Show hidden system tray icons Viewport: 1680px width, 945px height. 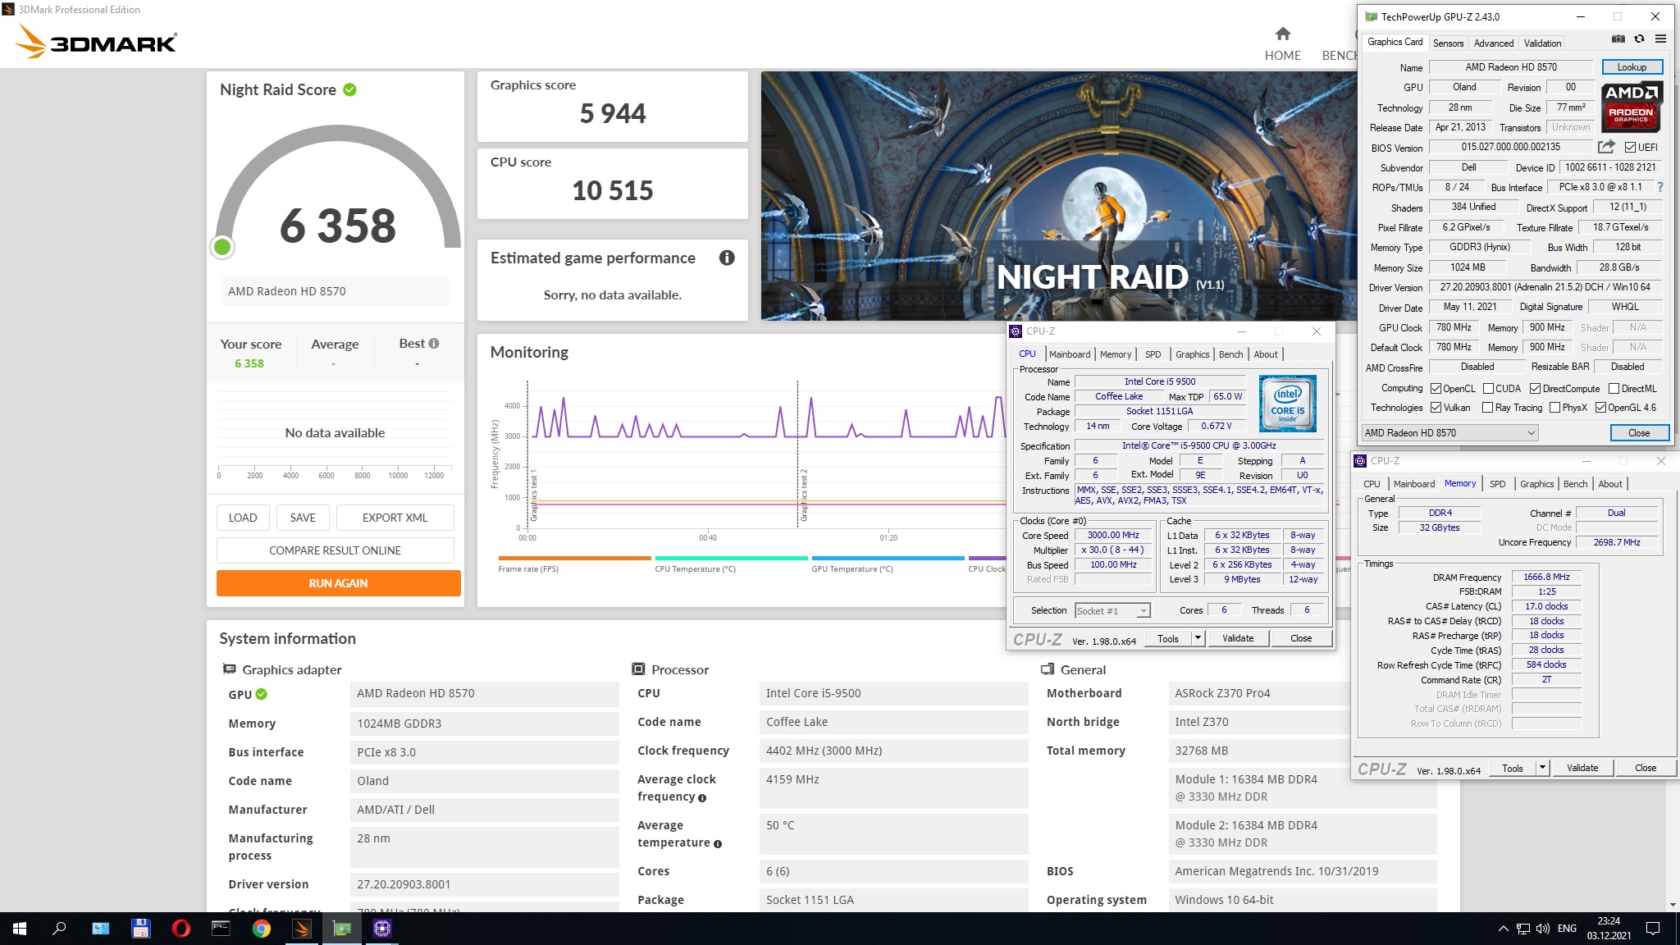[x=1503, y=929]
